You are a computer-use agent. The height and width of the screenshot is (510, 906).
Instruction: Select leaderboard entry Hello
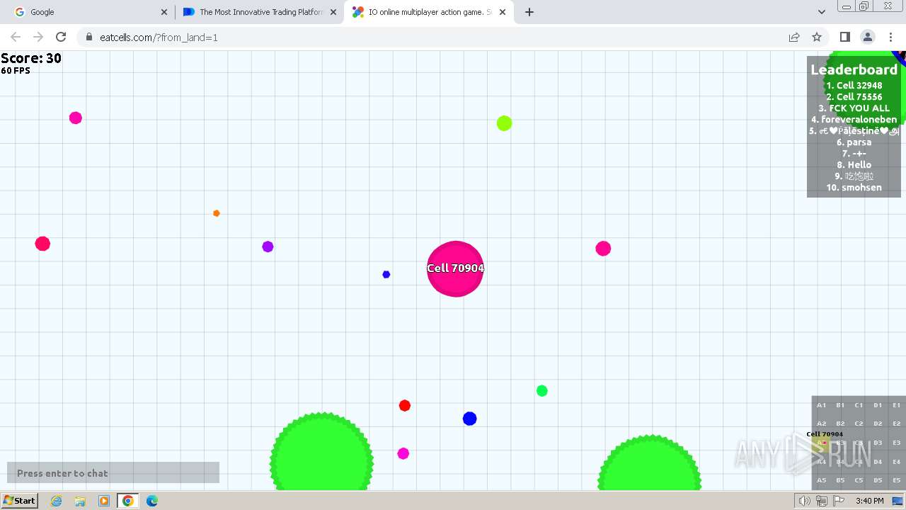click(x=854, y=164)
